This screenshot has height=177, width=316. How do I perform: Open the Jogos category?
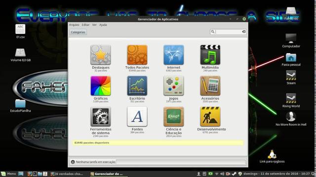pyautogui.click(x=173, y=89)
